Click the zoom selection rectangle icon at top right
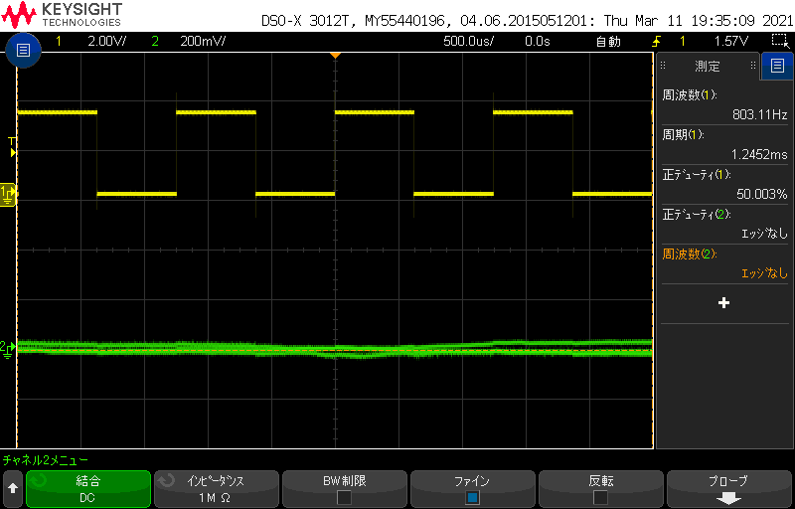This screenshot has height=509, width=795. click(x=780, y=41)
